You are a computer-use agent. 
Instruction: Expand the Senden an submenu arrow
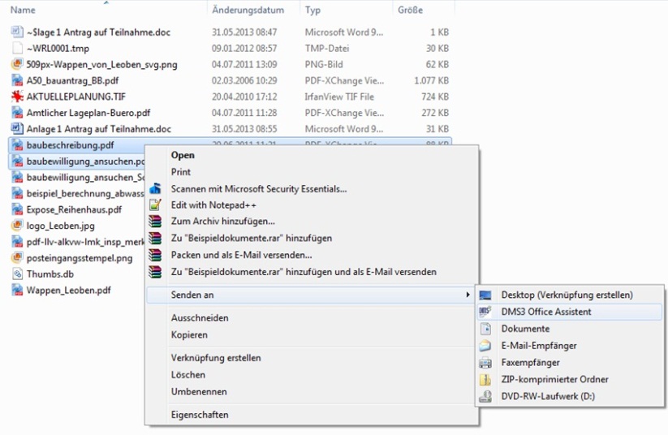click(x=468, y=295)
